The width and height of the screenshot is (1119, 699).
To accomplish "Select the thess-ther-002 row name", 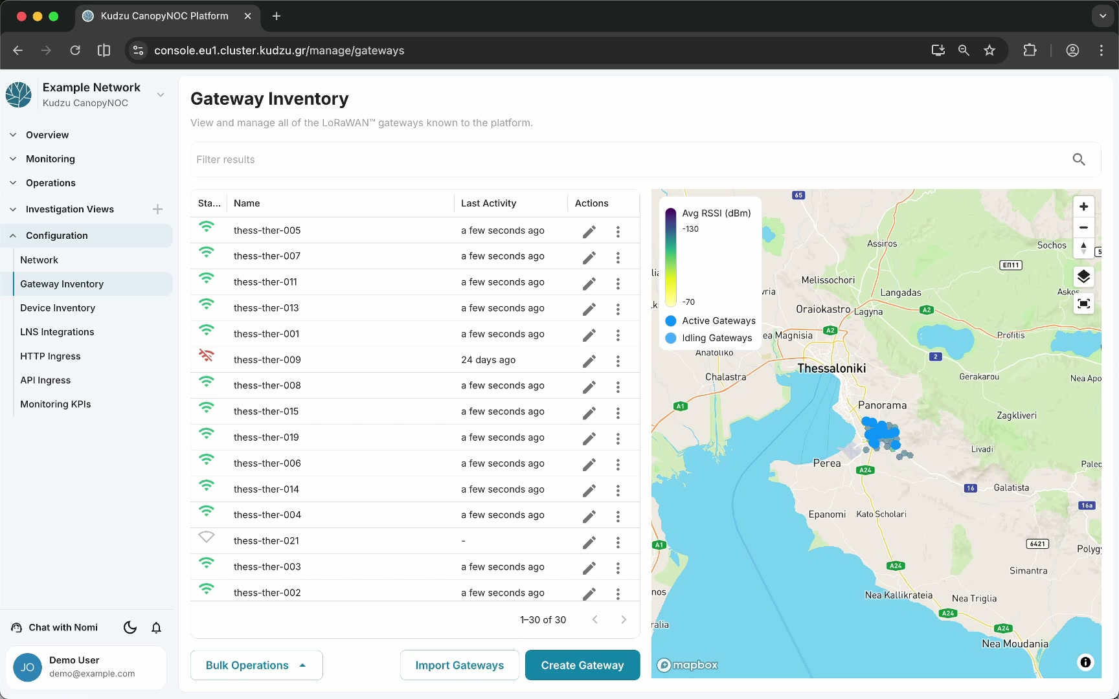I will click(267, 593).
